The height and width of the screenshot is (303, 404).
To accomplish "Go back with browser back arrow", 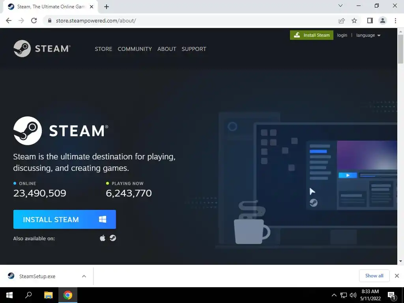I will click(x=9, y=21).
